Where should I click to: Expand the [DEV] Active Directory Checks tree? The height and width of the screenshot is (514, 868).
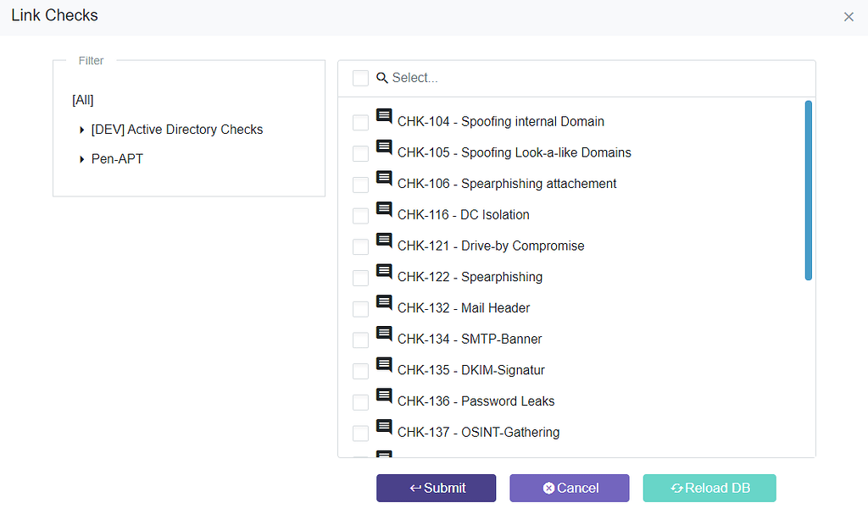[x=81, y=130]
